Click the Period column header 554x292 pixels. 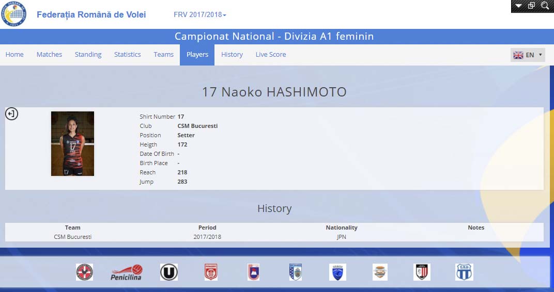pyautogui.click(x=207, y=228)
